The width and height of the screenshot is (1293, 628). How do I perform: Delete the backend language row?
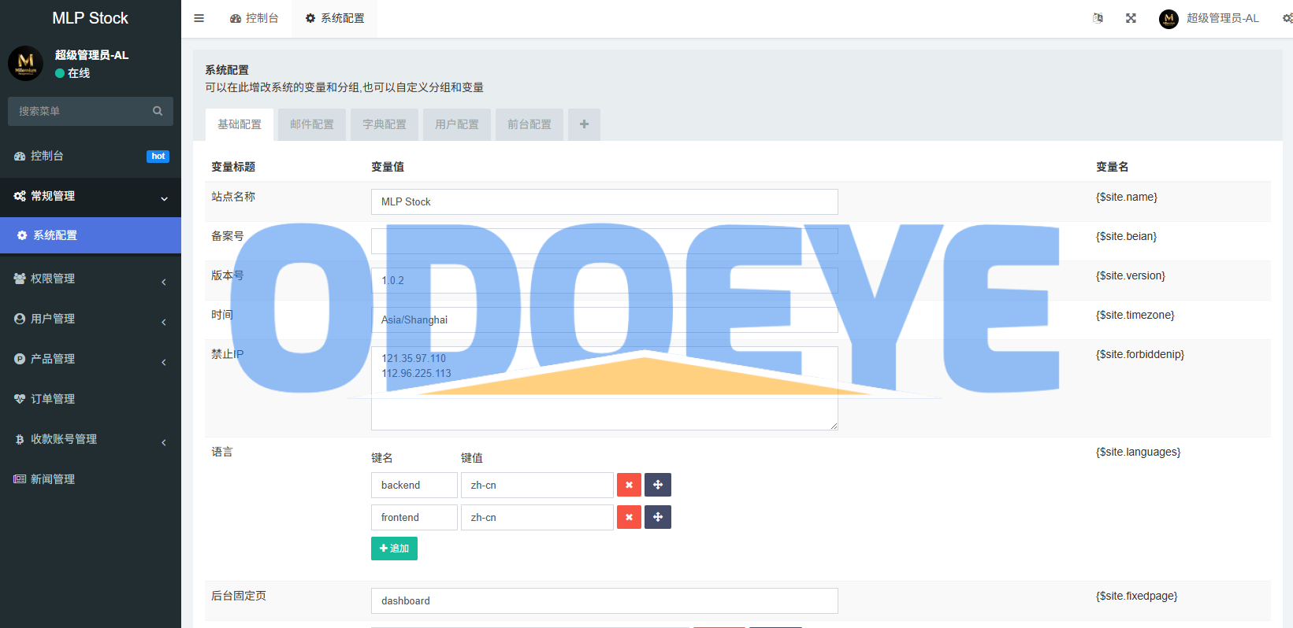[629, 485]
